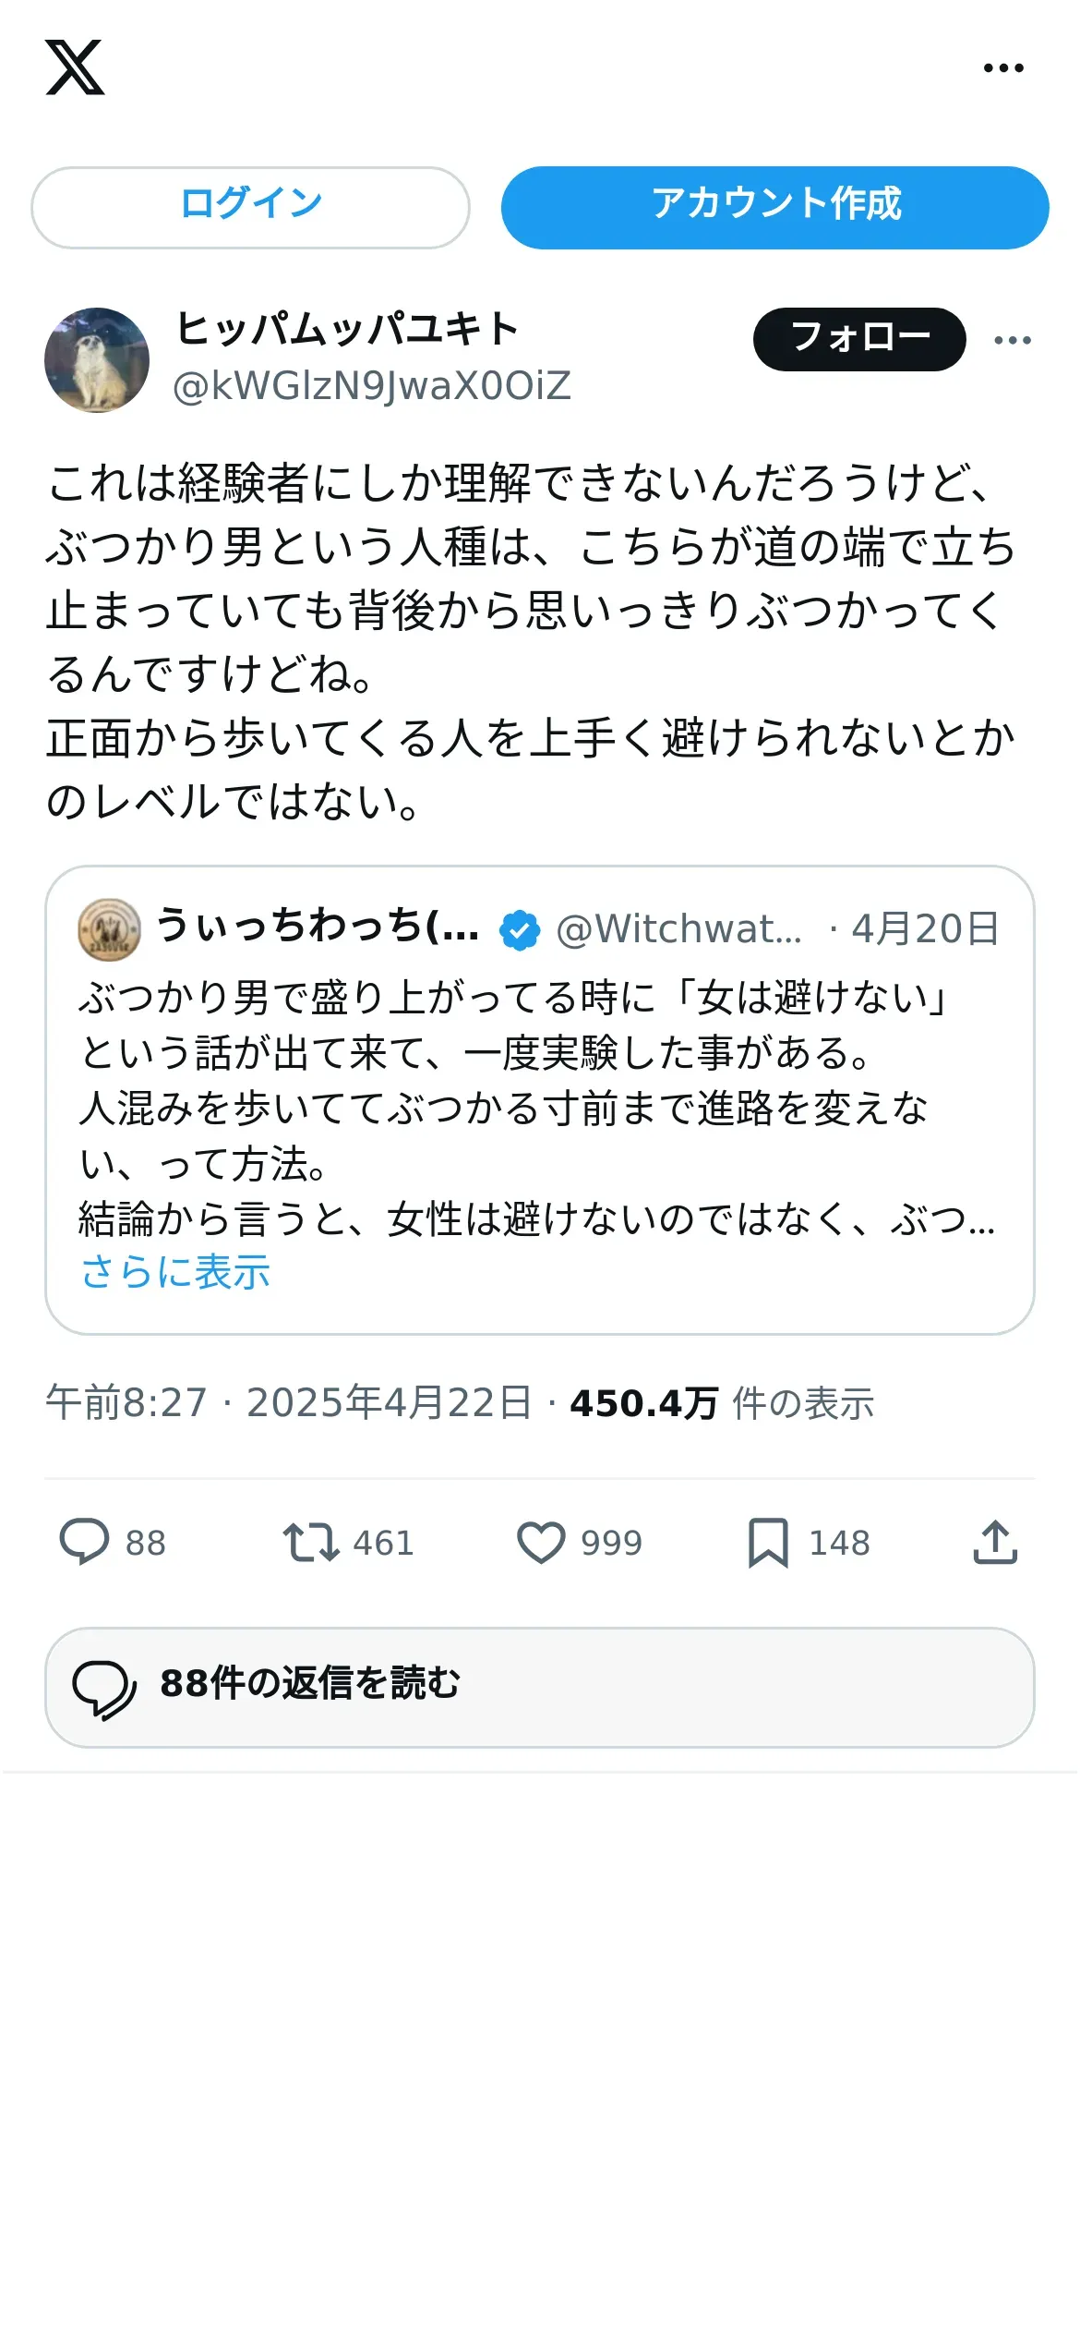This screenshot has width=1080, height=2339.
Task: Bookmark the tweet with bookmark icon
Action: (768, 1542)
